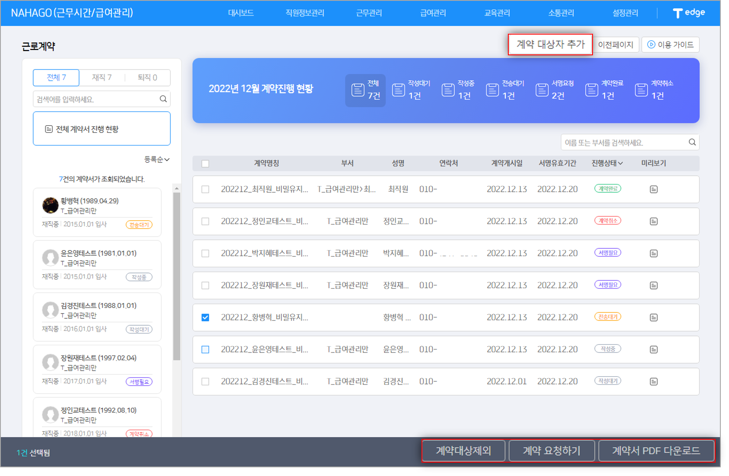Focus the 검색어를 입력하세요 search field

pos(101,99)
